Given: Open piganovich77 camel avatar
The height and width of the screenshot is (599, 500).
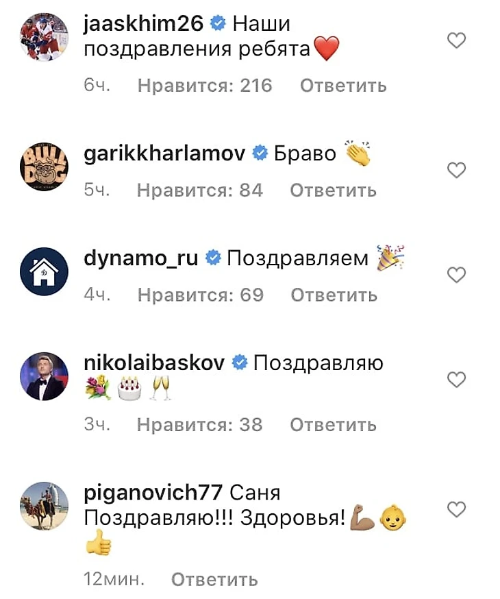Looking at the screenshot, I should click(45, 506).
